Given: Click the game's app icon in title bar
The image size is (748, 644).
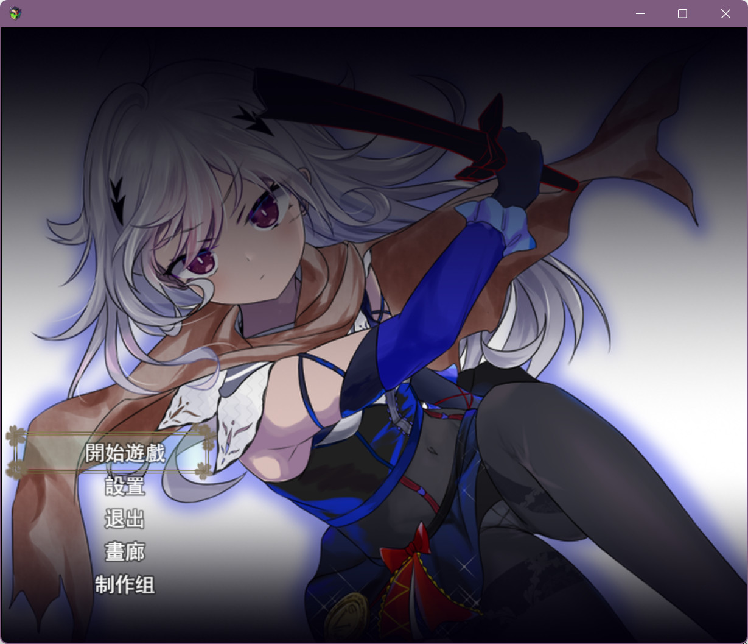Looking at the screenshot, I should pos(16,13).
